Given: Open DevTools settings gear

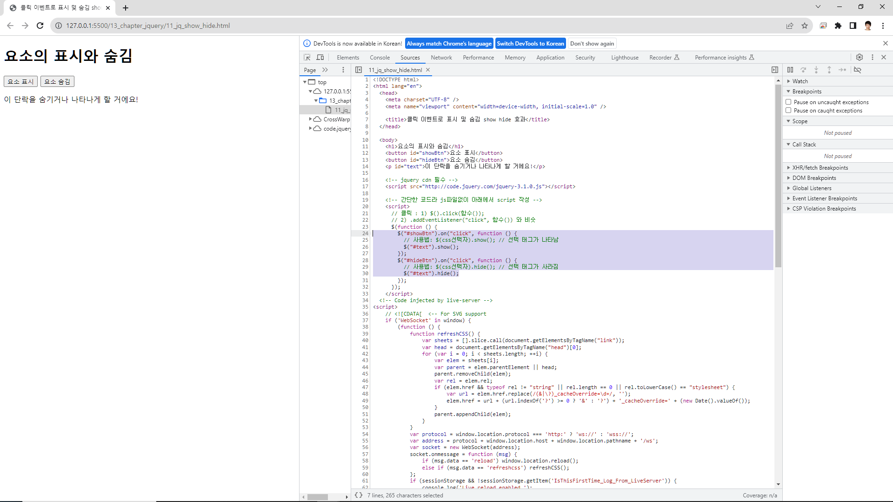Looking at the screenshot, I should tap(859, 57).
